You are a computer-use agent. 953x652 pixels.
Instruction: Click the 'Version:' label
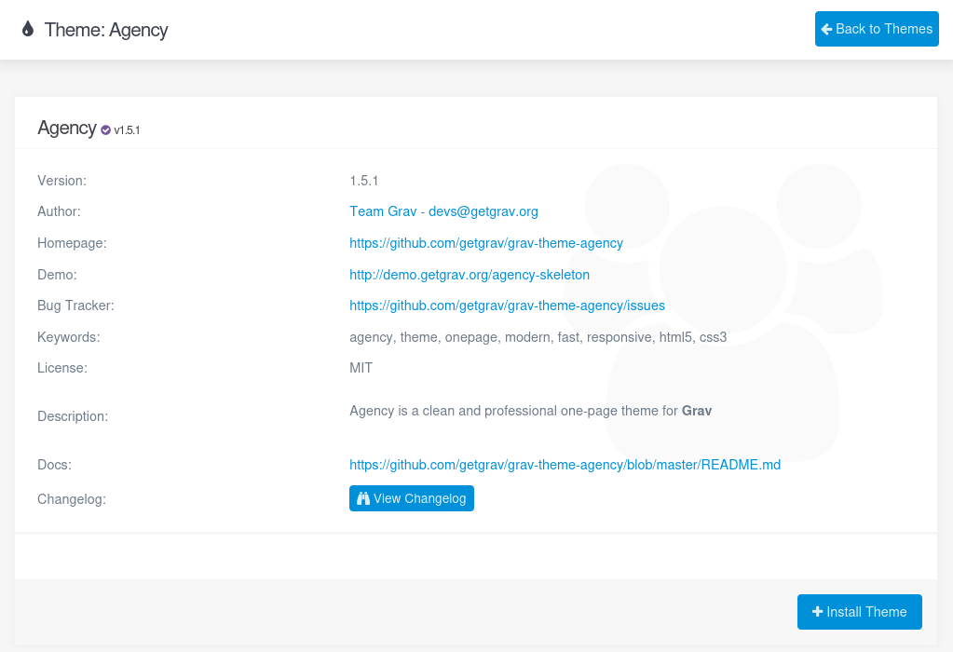tap(62, 181)
